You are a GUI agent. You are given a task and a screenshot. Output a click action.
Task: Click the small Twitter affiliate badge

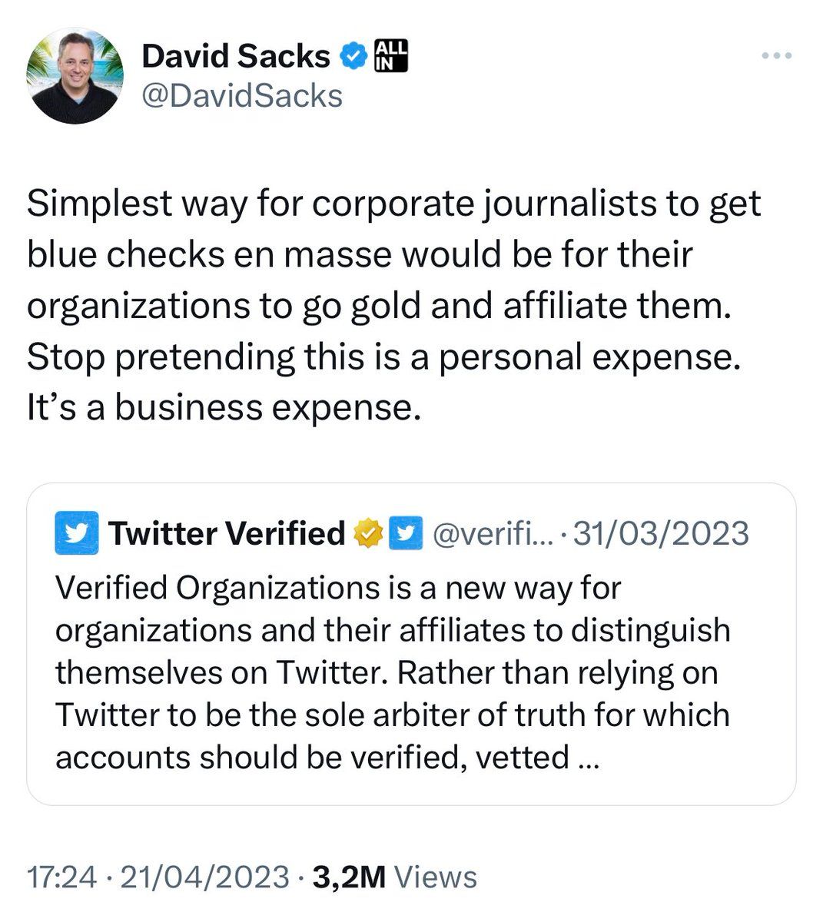click(406, 533)
